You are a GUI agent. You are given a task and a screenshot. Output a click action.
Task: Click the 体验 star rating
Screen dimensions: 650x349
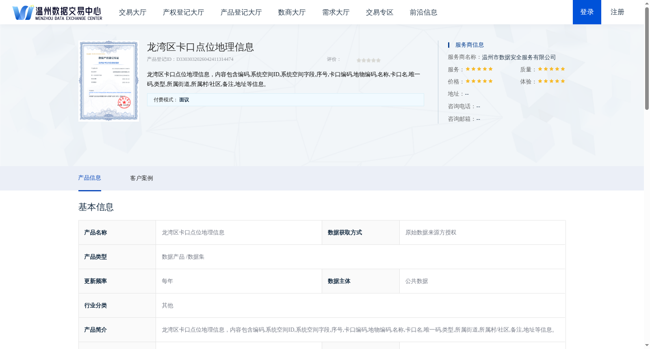551,81
